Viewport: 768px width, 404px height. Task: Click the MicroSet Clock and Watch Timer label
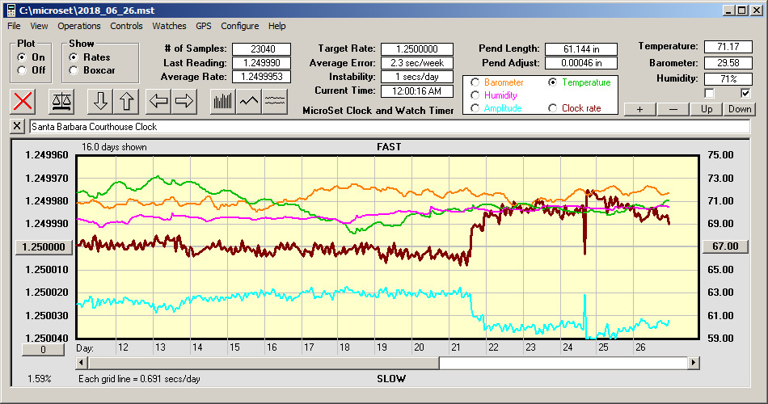tap(378, 111)
